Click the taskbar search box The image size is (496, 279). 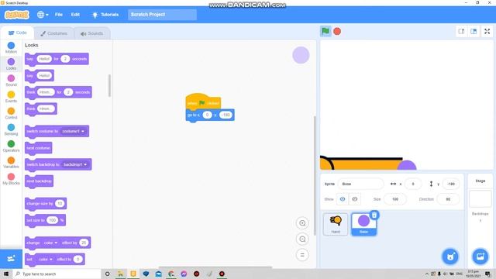coord(57,274)
